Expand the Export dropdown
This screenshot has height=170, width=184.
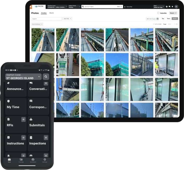[x=173, y=13]
